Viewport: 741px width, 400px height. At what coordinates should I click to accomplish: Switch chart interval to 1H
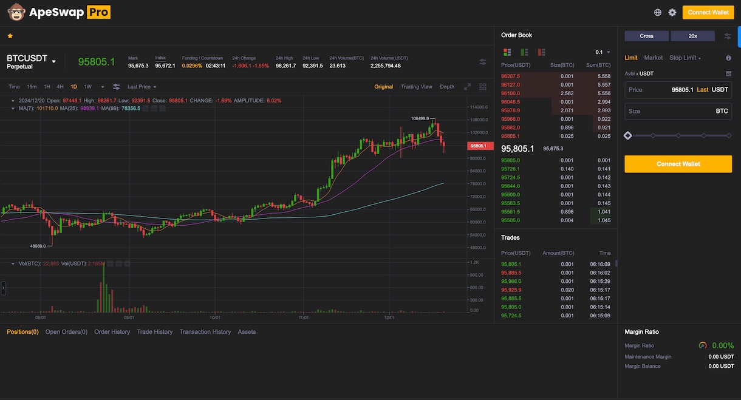tap(47, 87)
